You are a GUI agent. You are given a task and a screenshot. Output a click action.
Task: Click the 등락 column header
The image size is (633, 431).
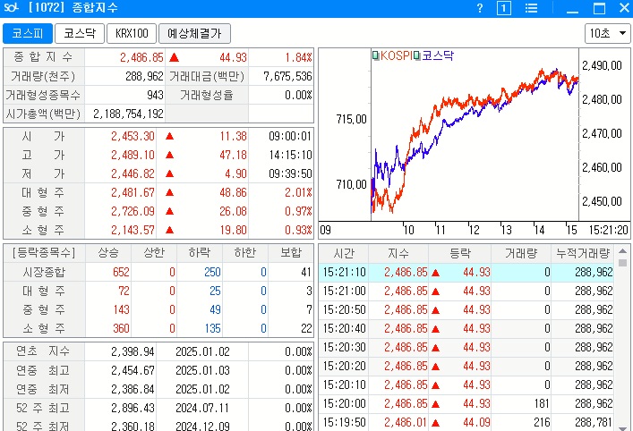pyautogui.click(x=460, y=253)
